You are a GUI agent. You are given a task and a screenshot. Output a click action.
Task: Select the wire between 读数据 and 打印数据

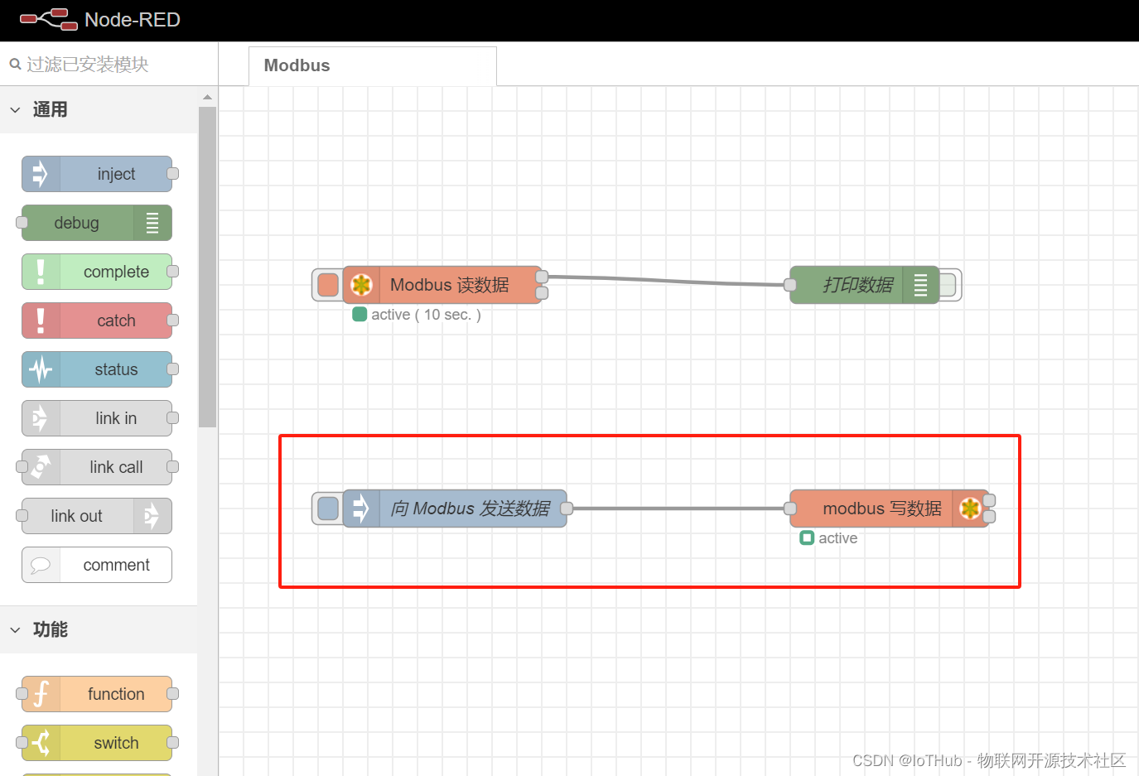click(666, 281)
